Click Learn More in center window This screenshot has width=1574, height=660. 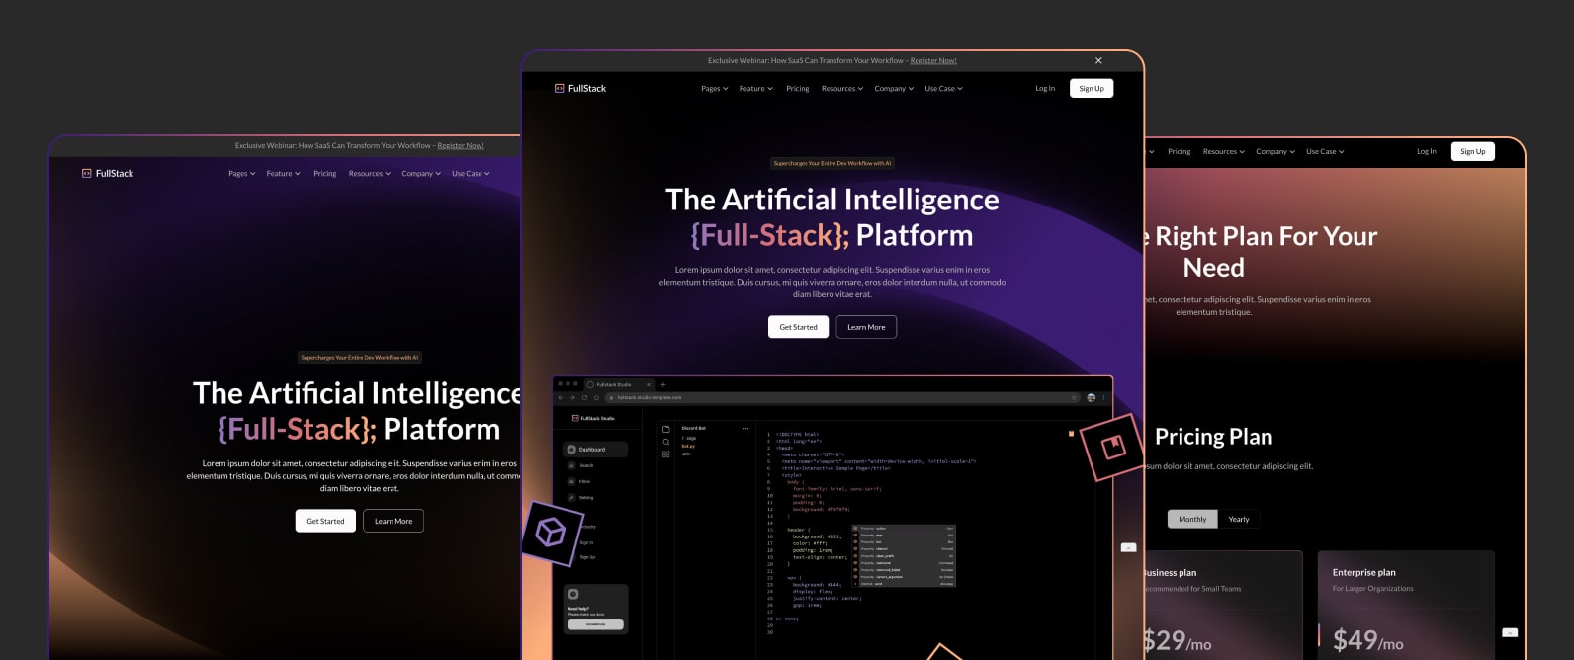866,327
